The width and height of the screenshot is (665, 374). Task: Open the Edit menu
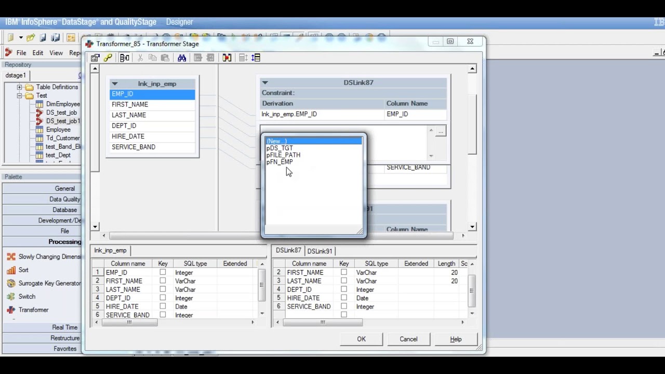click(38, 53)
